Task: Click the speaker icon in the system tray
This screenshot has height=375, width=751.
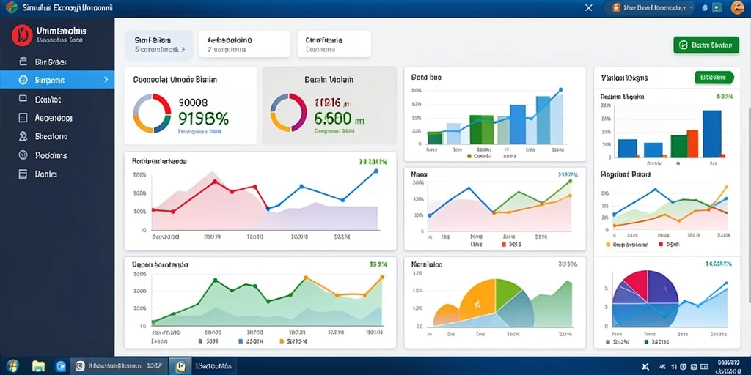Action: 645,367
